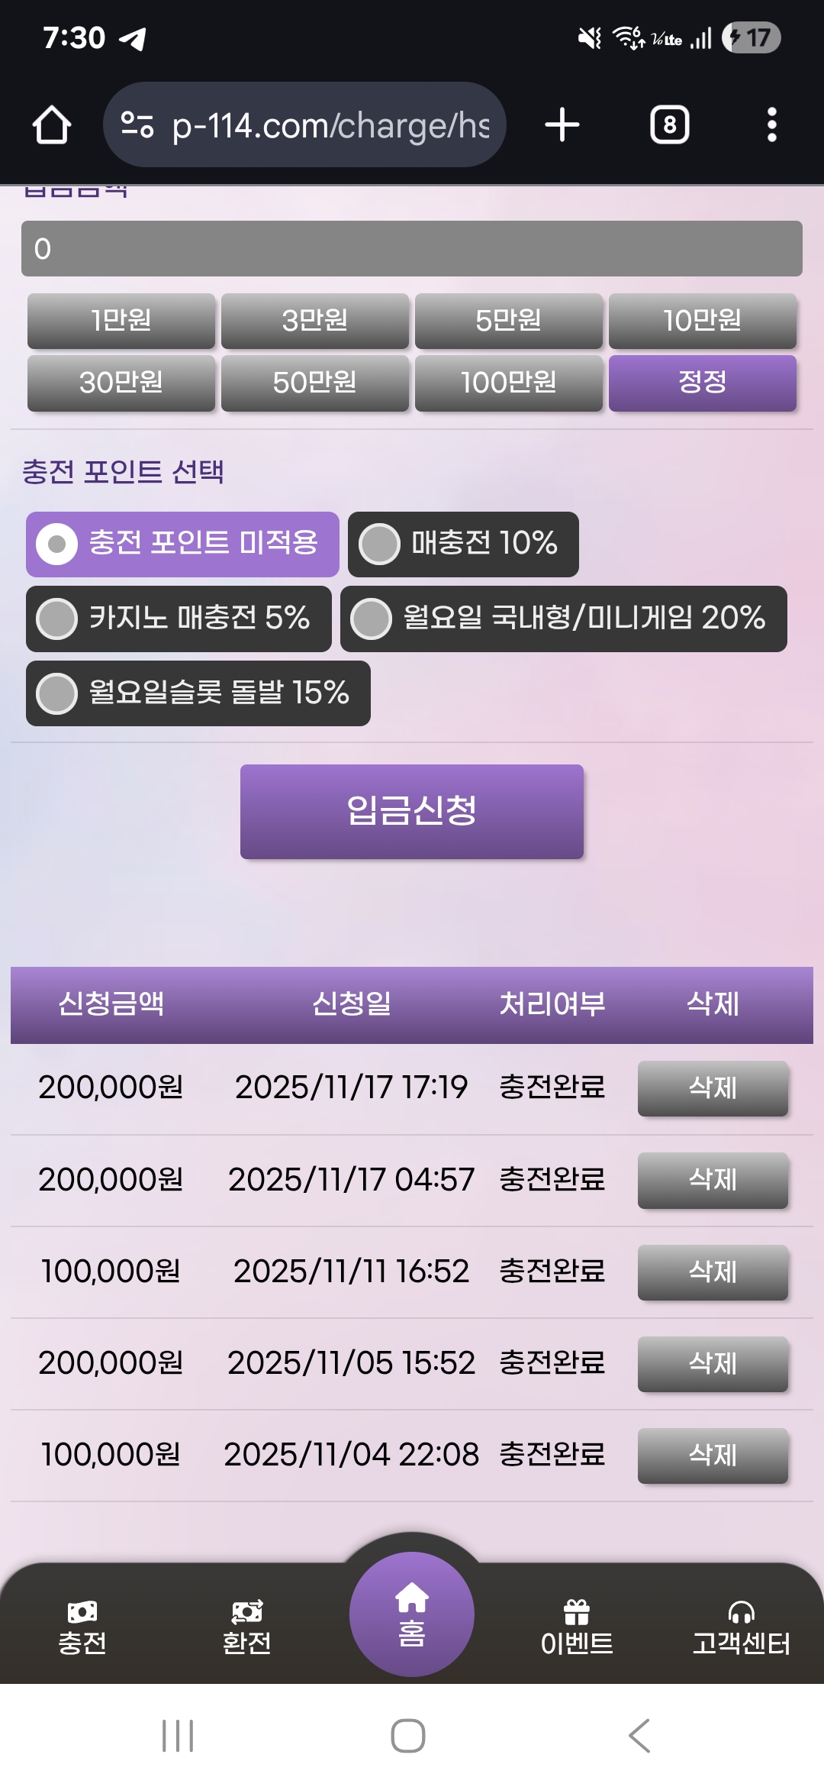This screenshot has height=1787, width=824.
Task: Tap the browser home icon
Action: [x=52, y=125]
